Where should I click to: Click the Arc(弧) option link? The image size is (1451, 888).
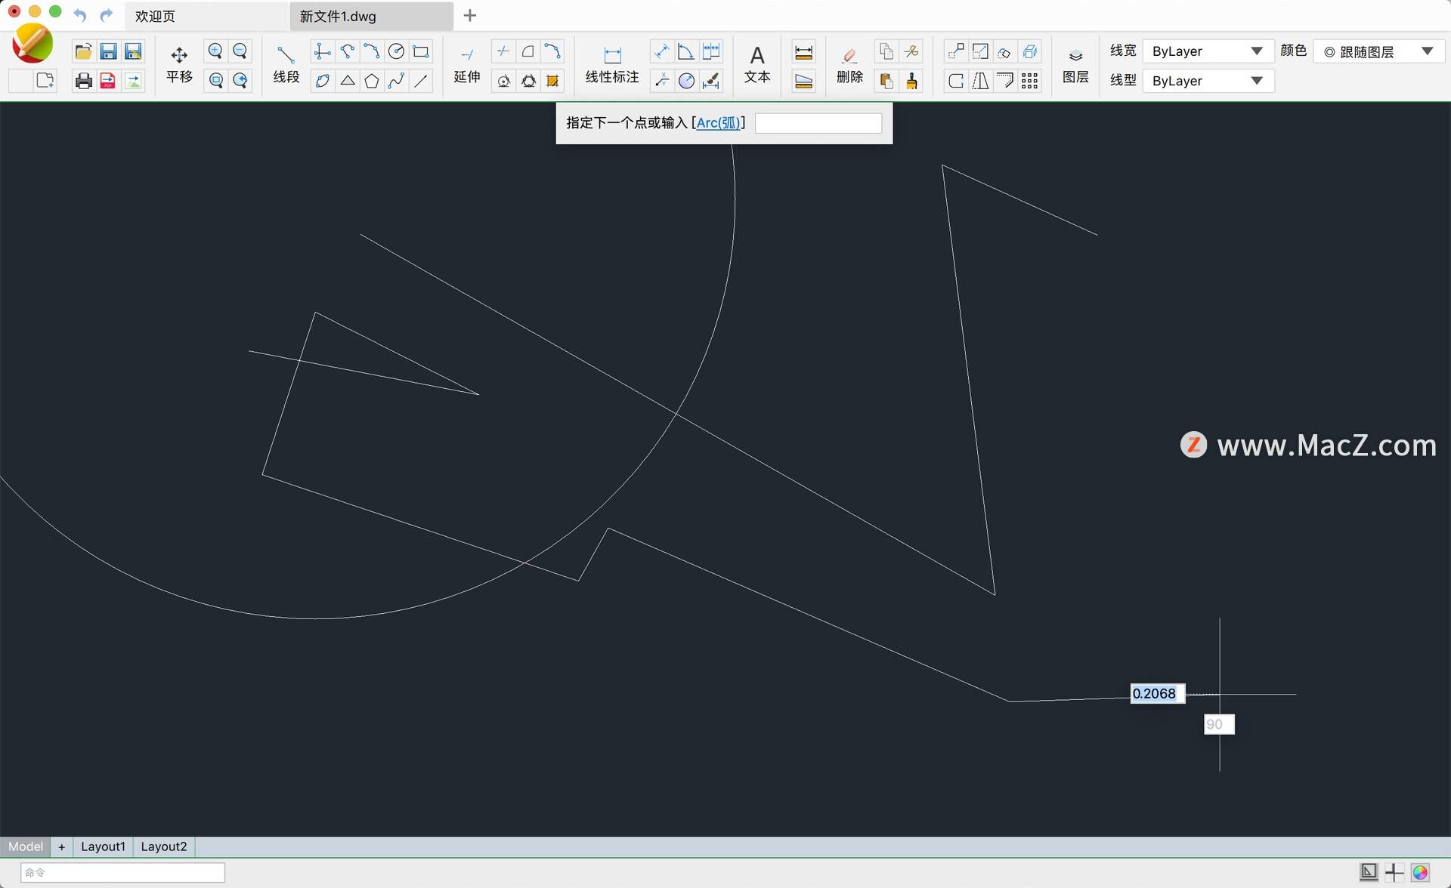[718, 122]
